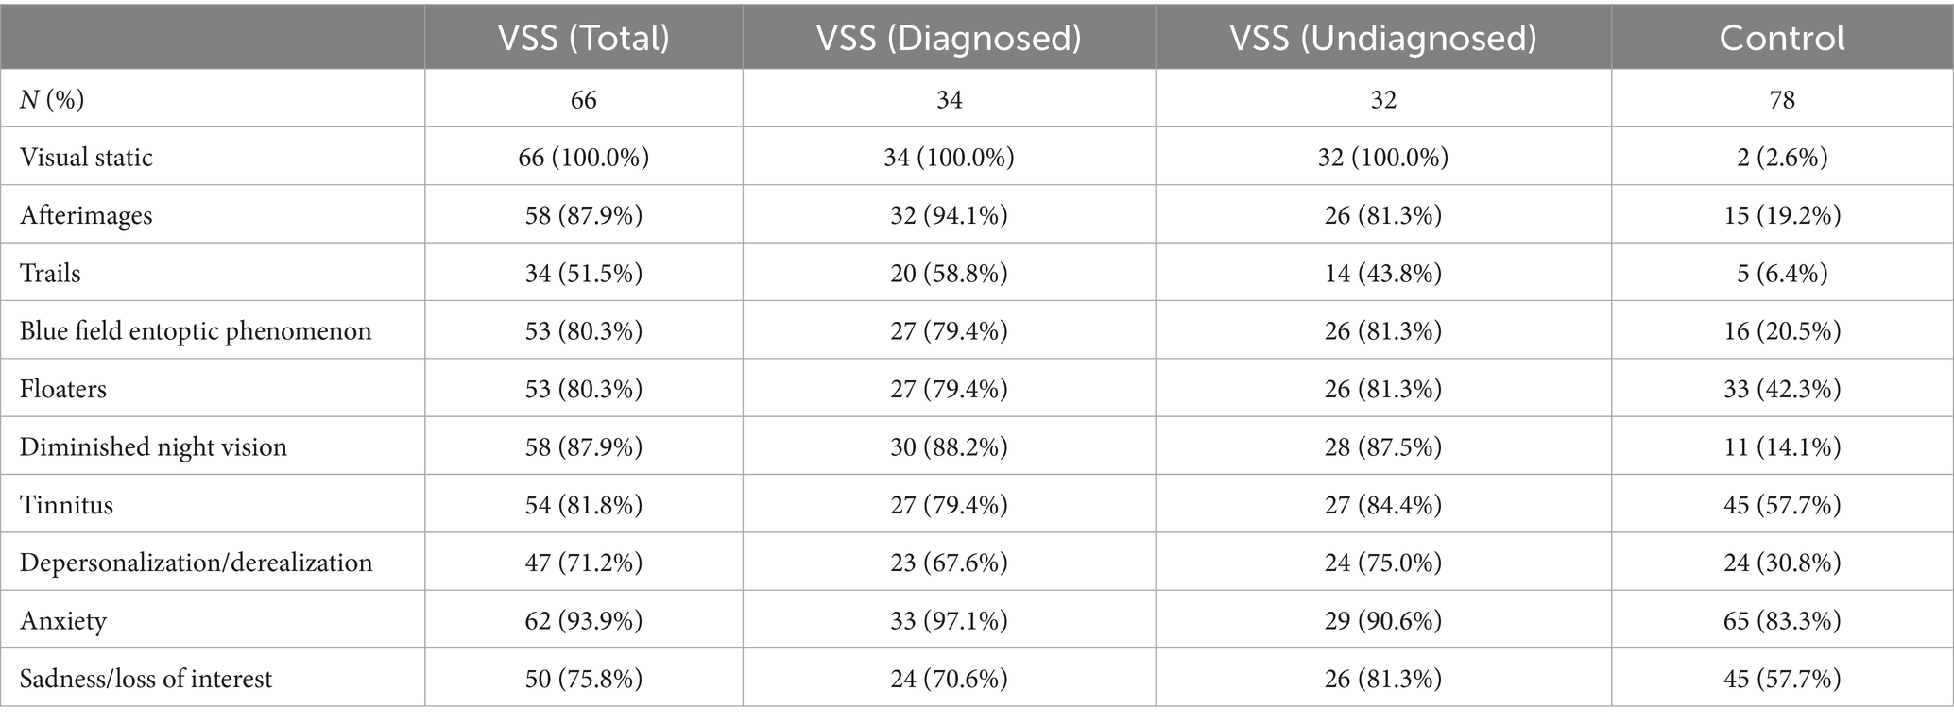Click the VSS (Undiagnosed) column header
Viewport: 1954px width, 723px height.
point(1382,38)
